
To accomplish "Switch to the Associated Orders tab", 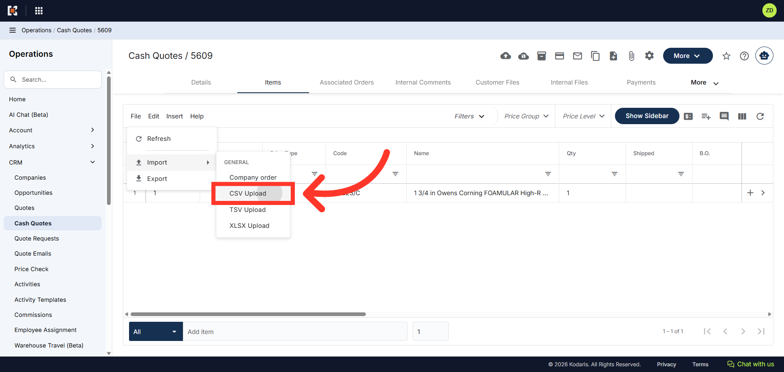I will 347,82.
